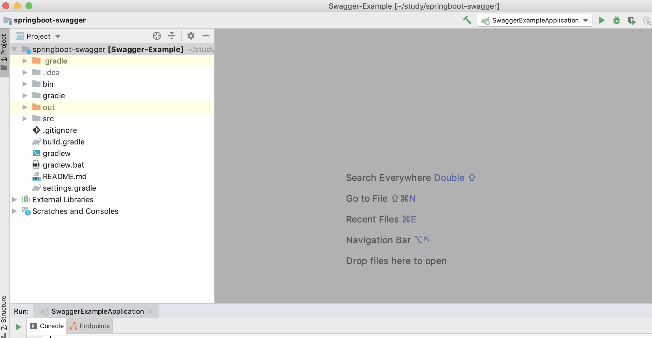Close the SwaggerExampleApplication run tab
The image size is (652, 338).
pyautogui.click(x=150, y=311)
